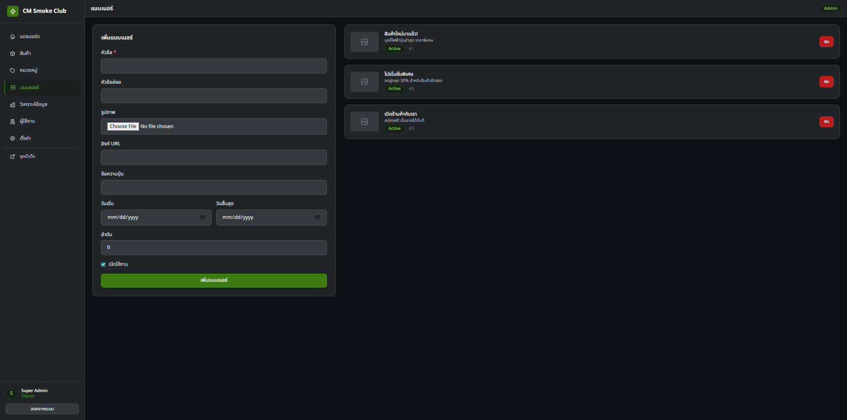Select the แบนเนอร์ sidebar menu item

click(43, 88)
